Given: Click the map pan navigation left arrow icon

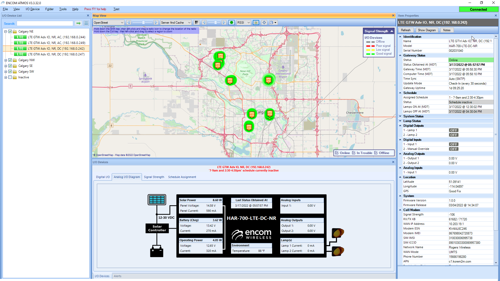Looking at the screenshot, I should pos(129,22).
